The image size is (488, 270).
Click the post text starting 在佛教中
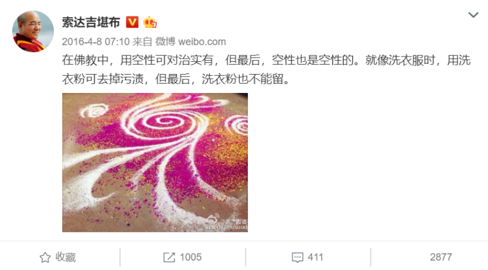click(x=266, y=69)
